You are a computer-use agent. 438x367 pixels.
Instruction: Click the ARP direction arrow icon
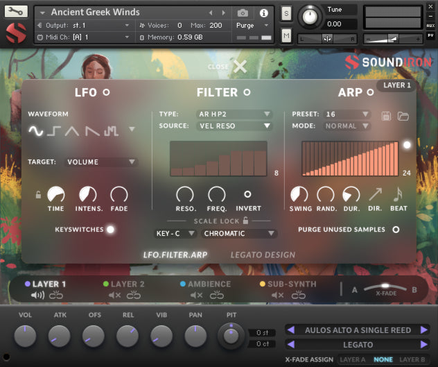click(374, 195)
